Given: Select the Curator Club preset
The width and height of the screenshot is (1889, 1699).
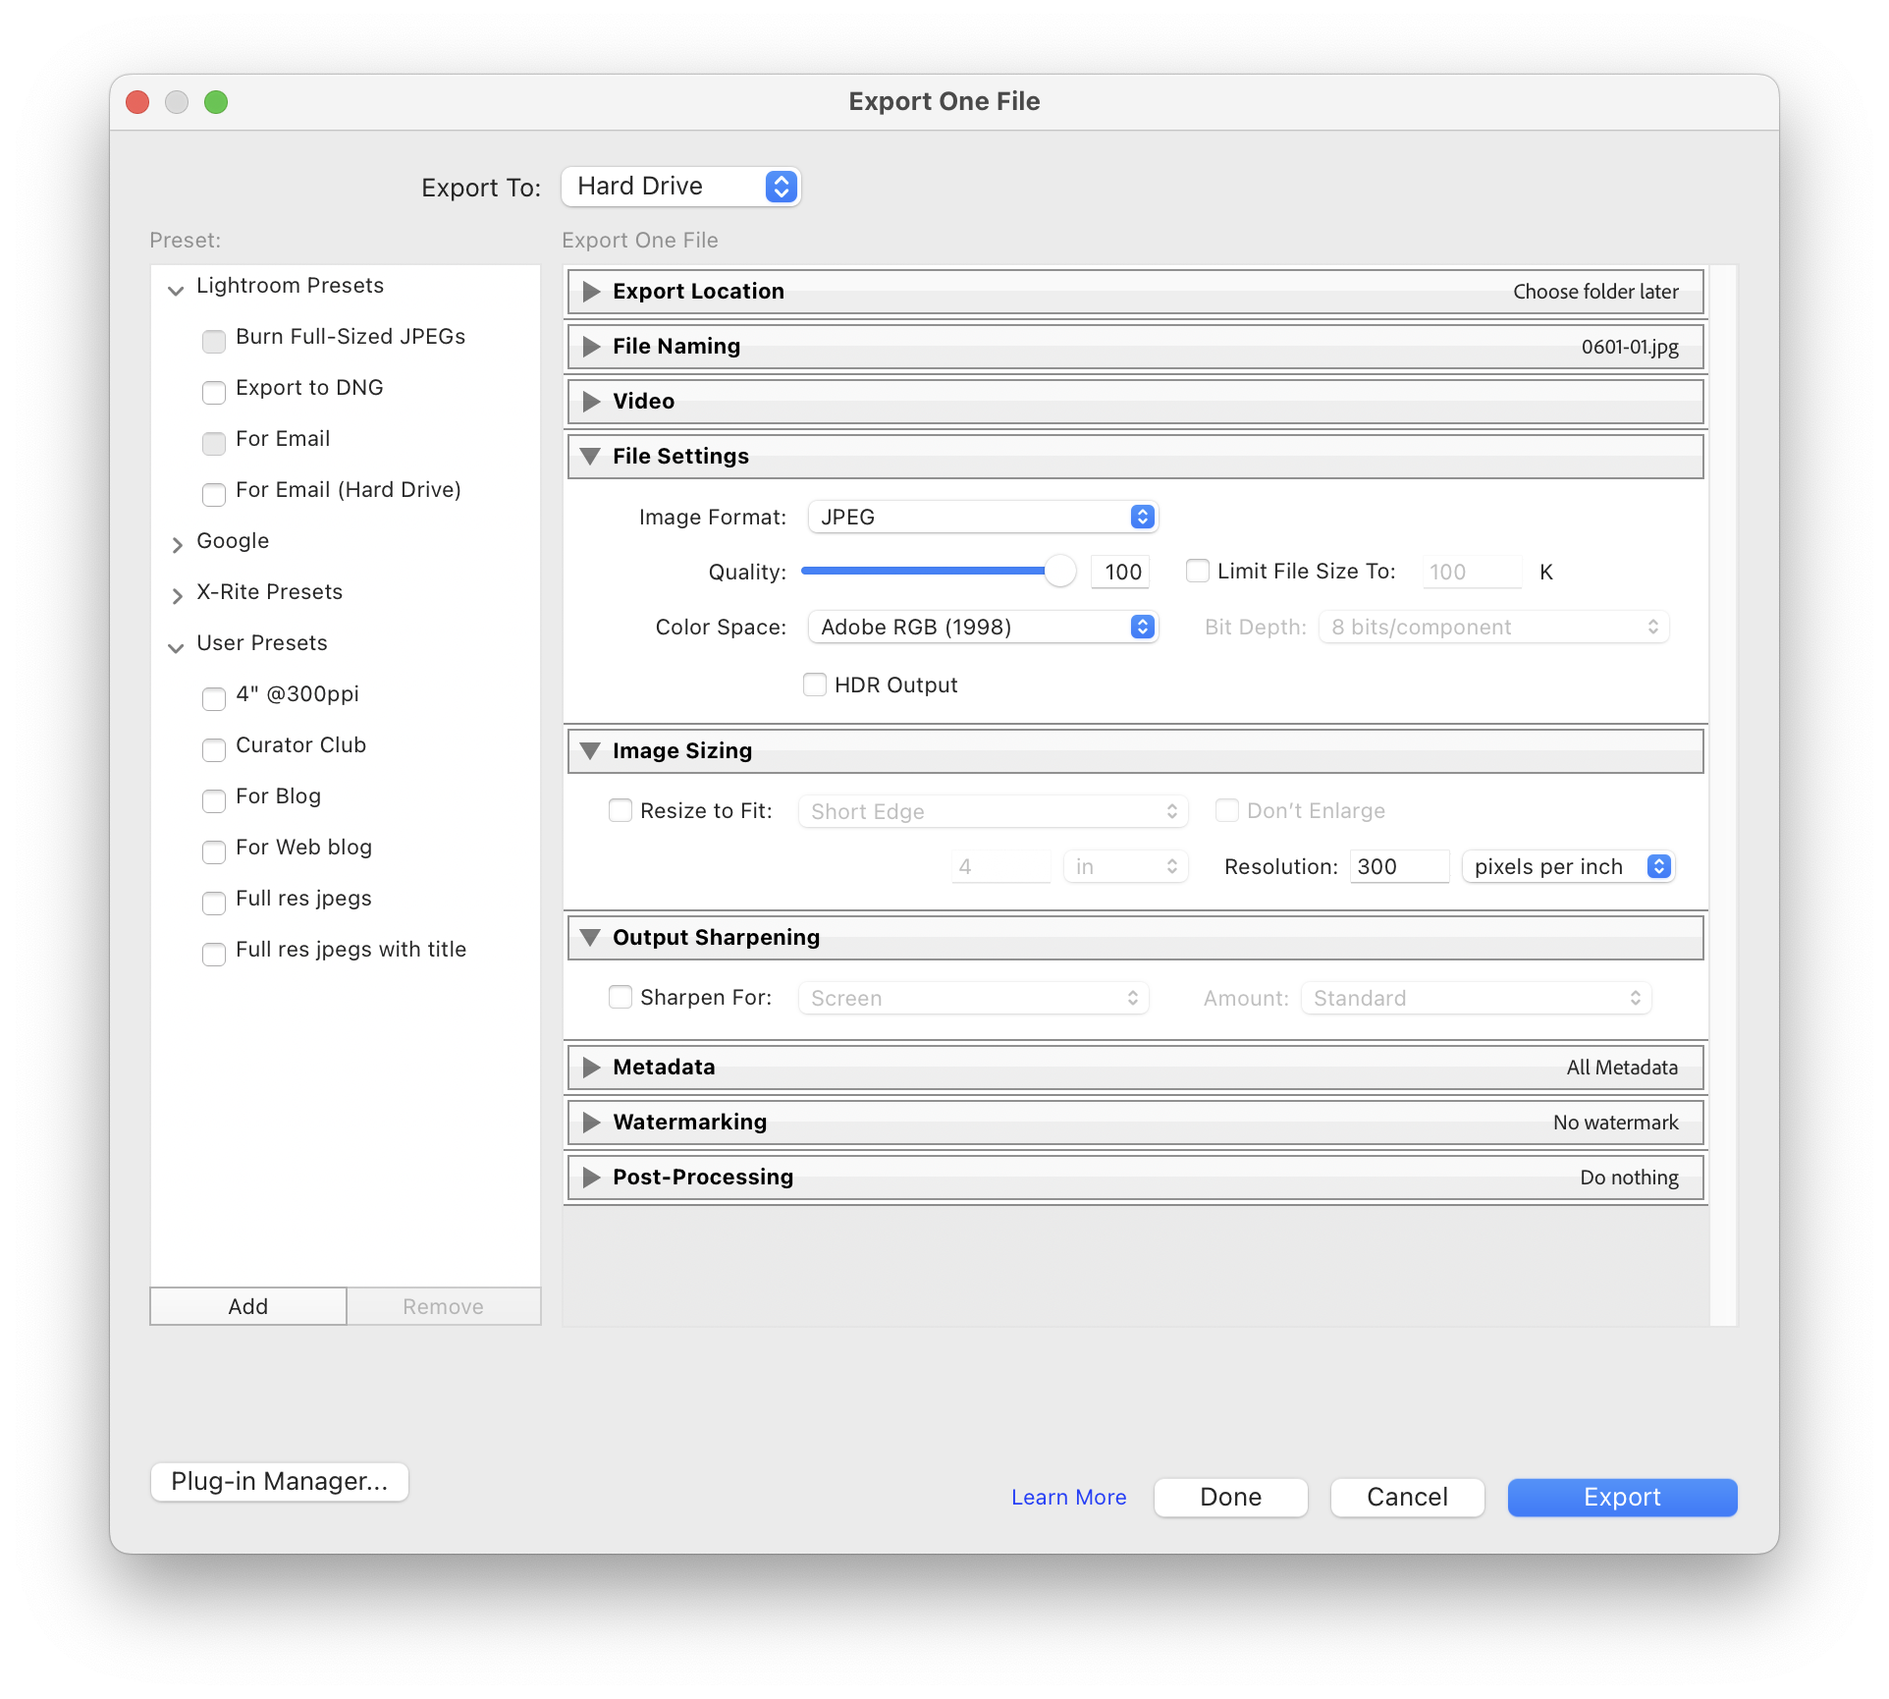Looking at the screenshot, I should pos(300,745).
